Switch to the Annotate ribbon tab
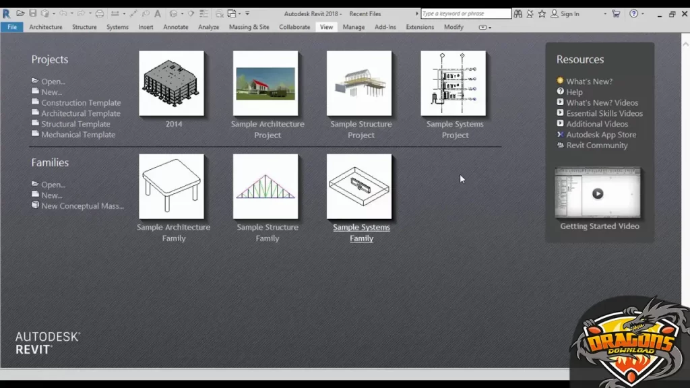The width and height of the screenshot is (690, 388). 176,27
